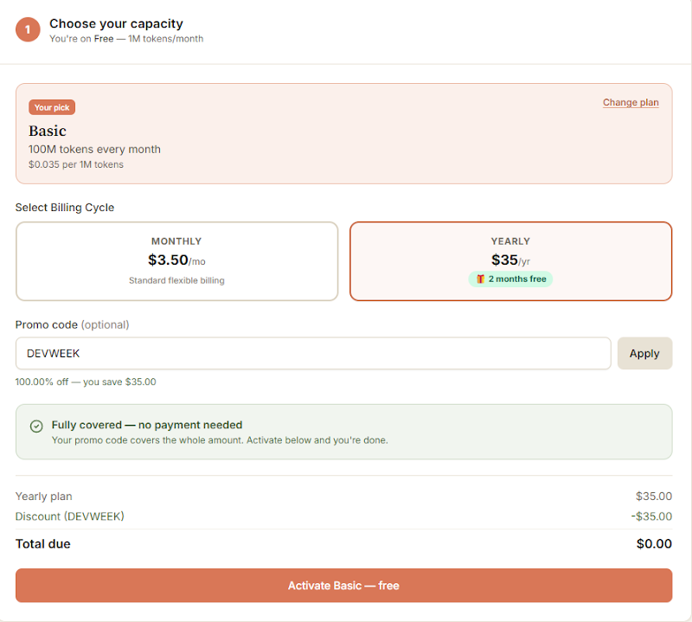This screenshot has width=692, height=622.
Task: Click the Yearly plan summary label
Action: tap(44, 497)
